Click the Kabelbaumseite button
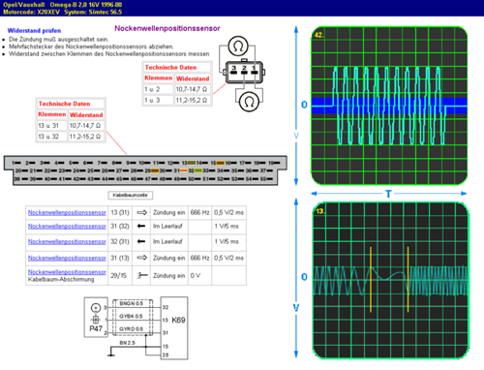 point(131,195)
